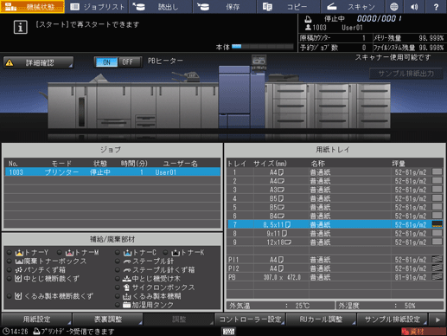Turn PB heater ON
This screenshot has height=336, width=447.
click(x=106, y=62)
